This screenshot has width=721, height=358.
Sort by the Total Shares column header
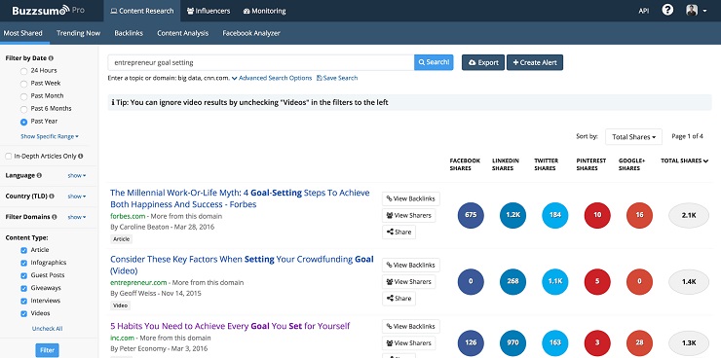(x=684, y=161)
